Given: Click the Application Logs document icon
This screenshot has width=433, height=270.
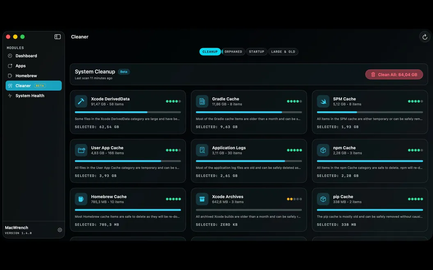Looking at the screenshot, I should tap(202, 150).
